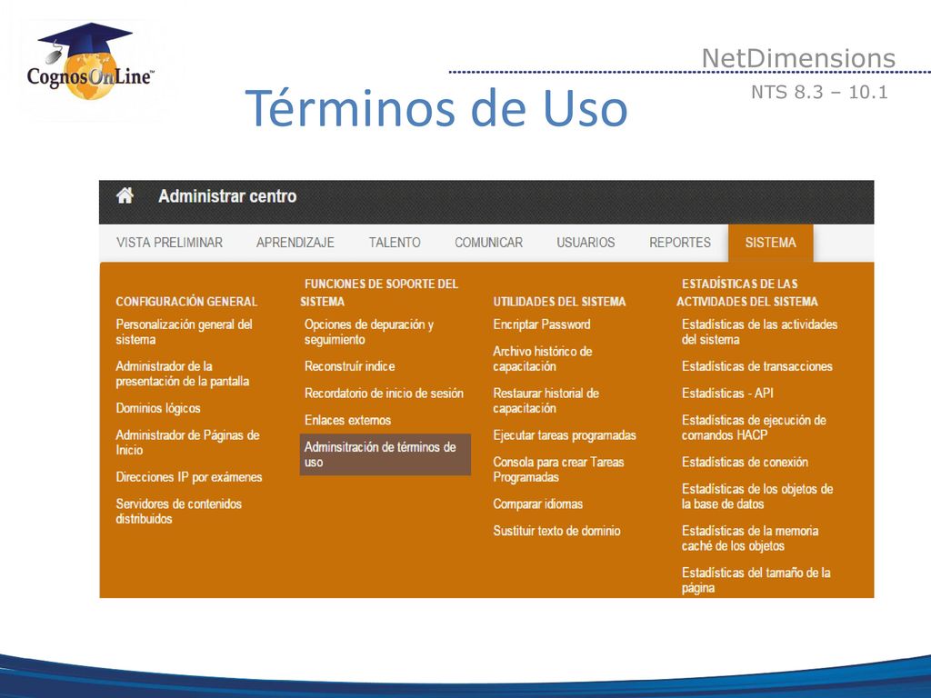The height and width of the screenshot is (698, 931).
Task: Open the REPORTES tab
Action: coord(680,242)
